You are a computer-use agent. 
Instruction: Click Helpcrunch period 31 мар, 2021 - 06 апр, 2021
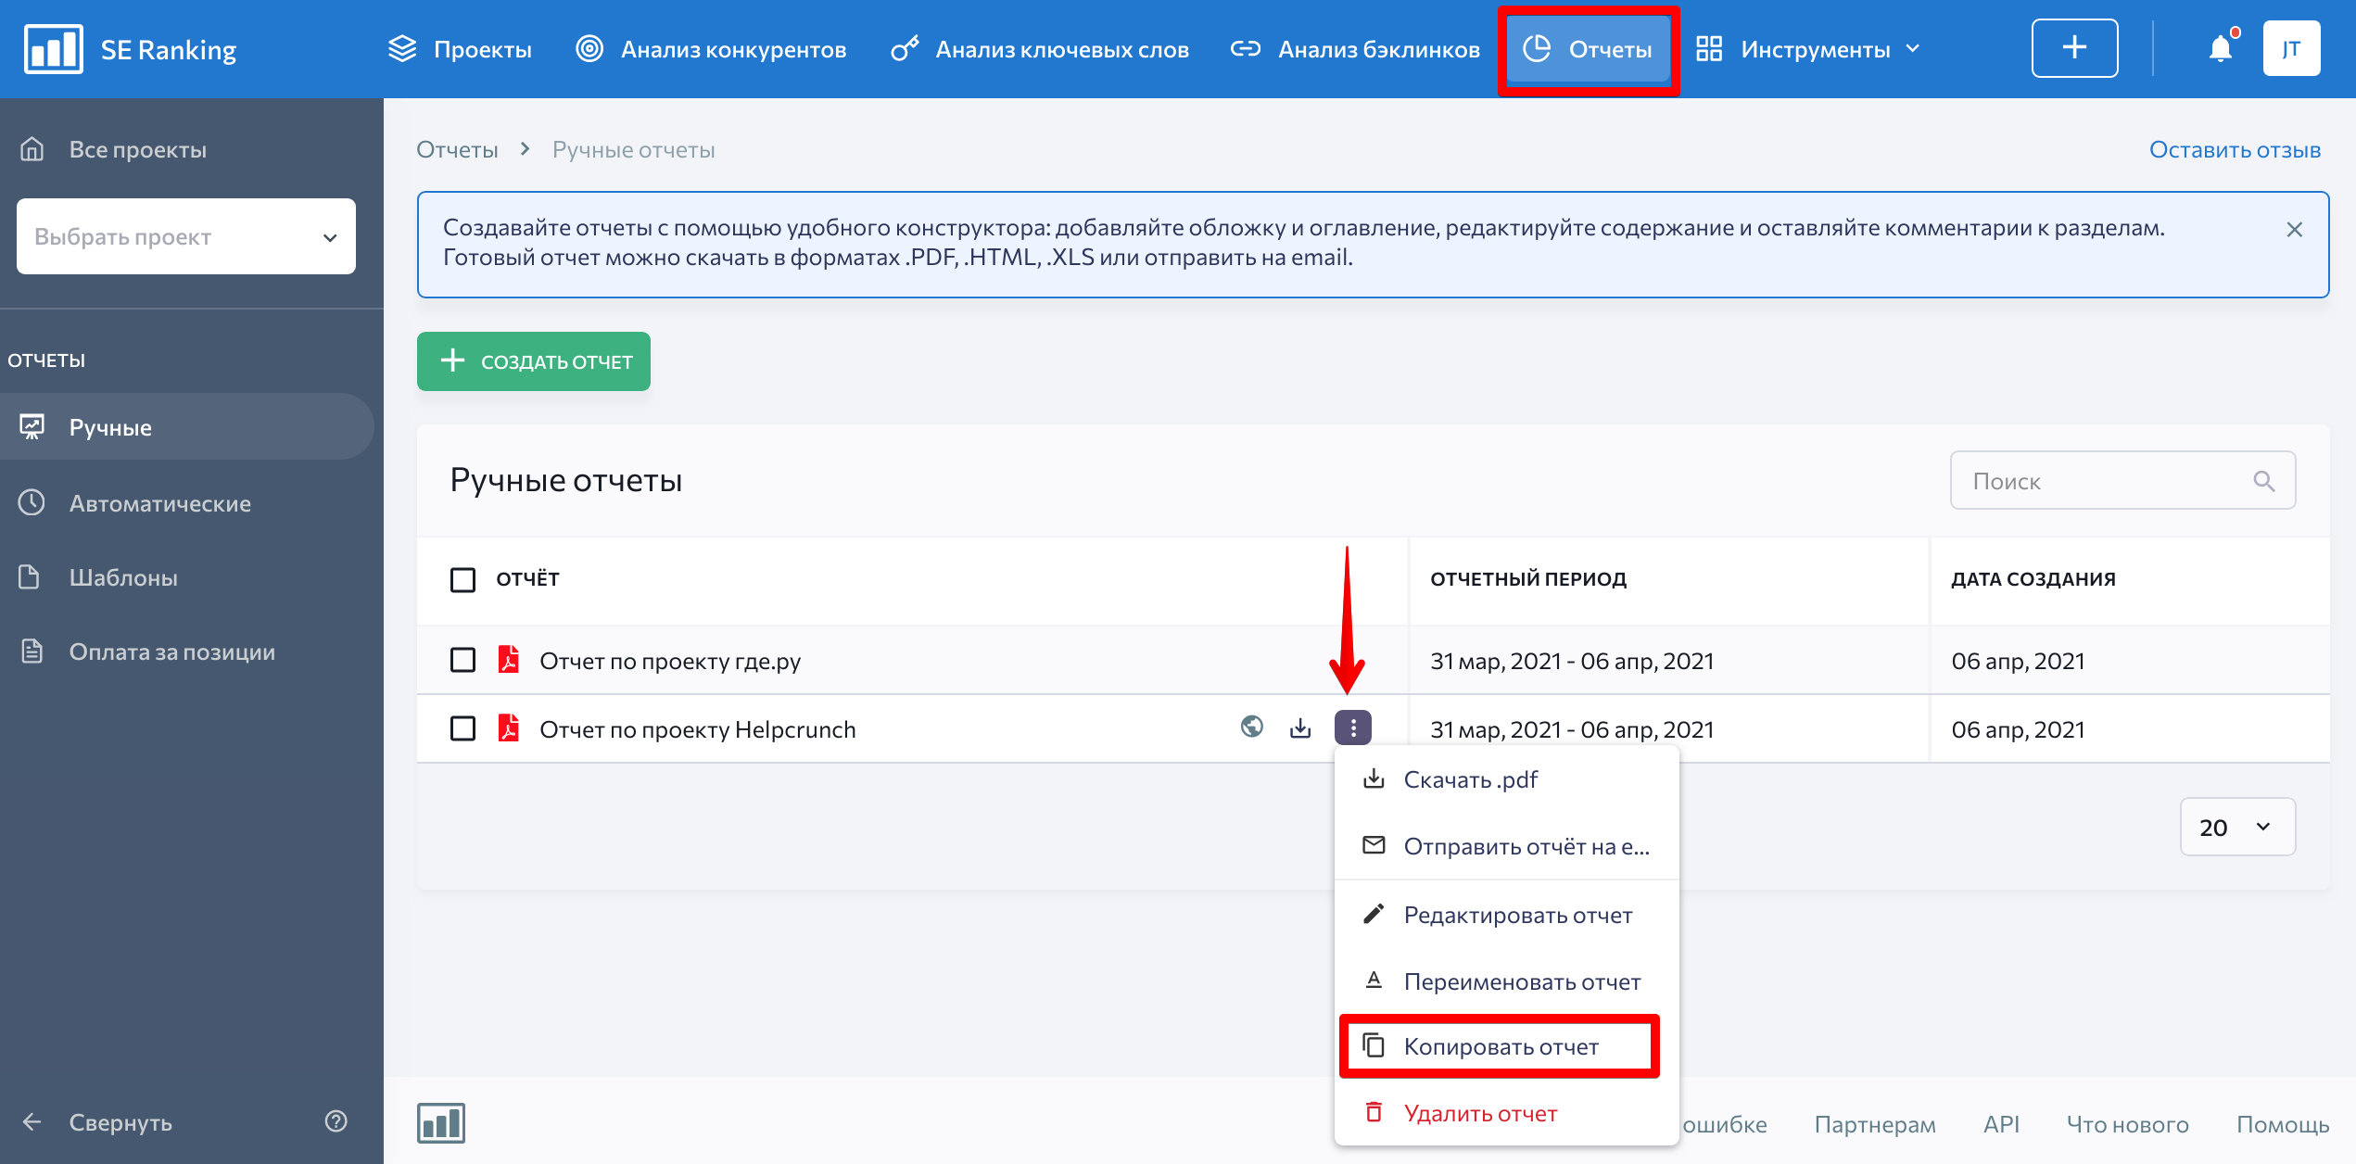(1572, 729)
